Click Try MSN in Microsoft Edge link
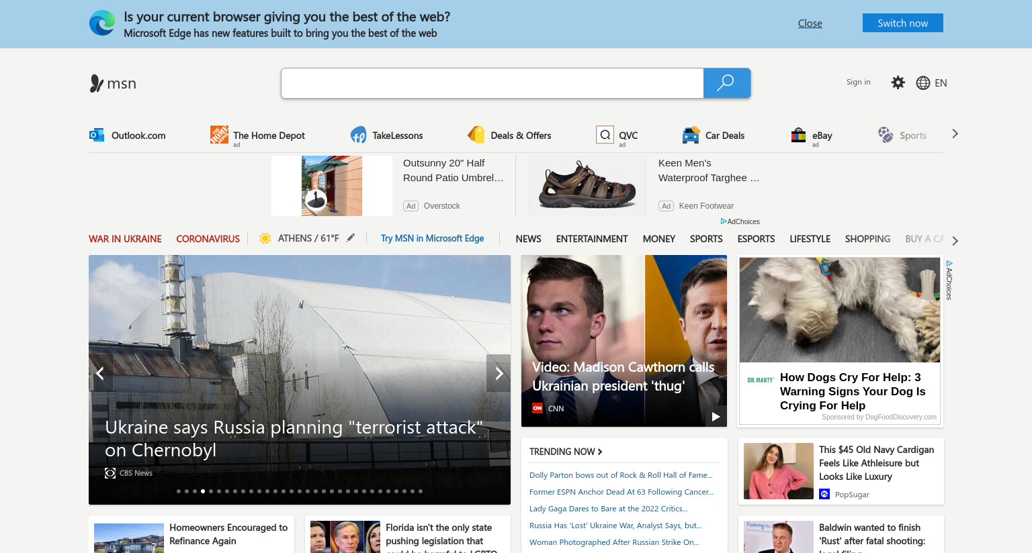Viewport: 1032px width, 553px height. [432, 238]
